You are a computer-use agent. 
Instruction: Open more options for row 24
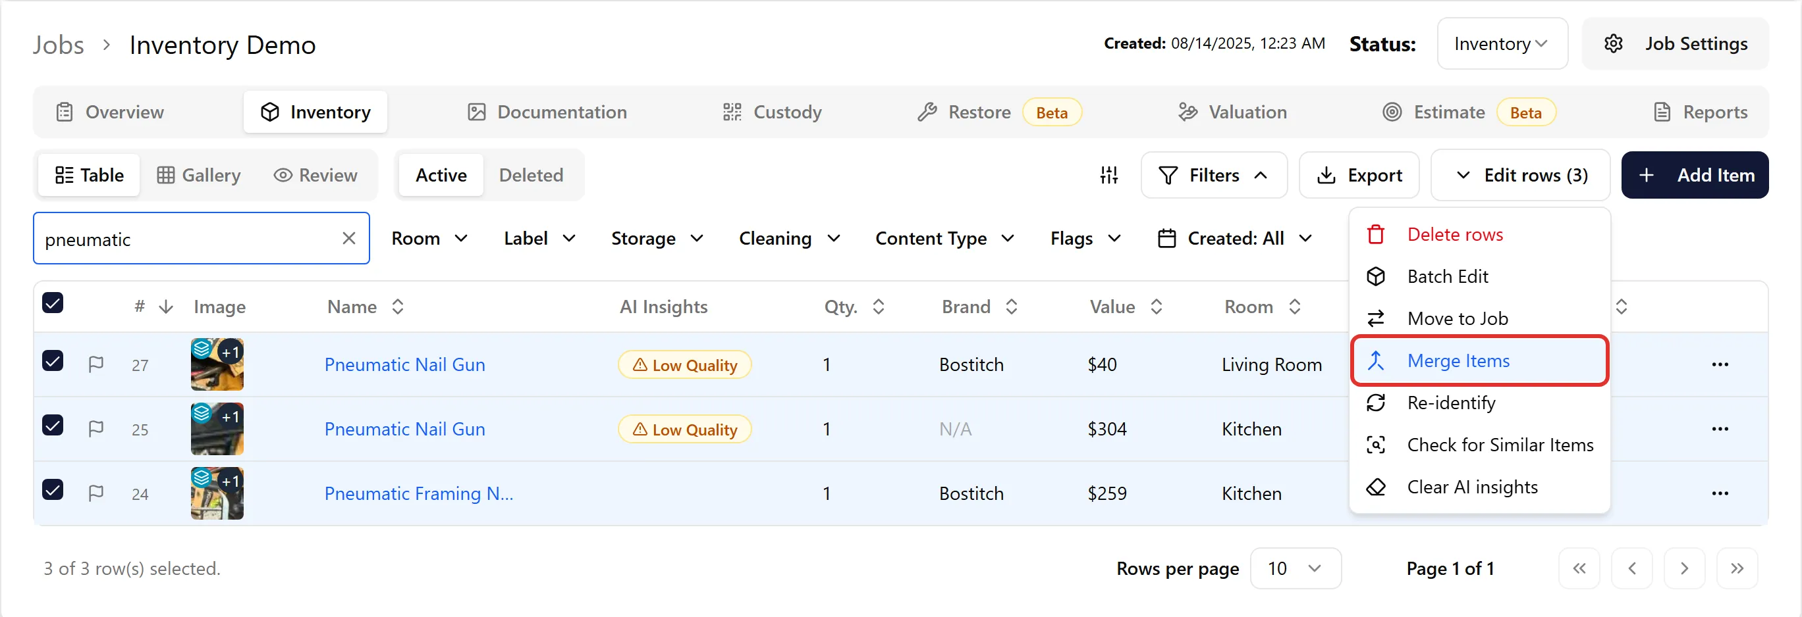pos(1720,493)
